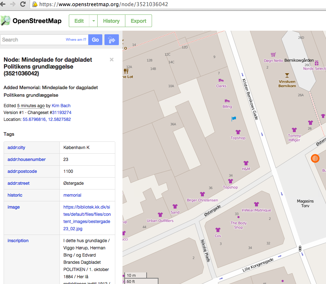The image size is (326, 284).
Task: Click the 'Lille Kongensgade' street label
Action: (x=258, y=265)
